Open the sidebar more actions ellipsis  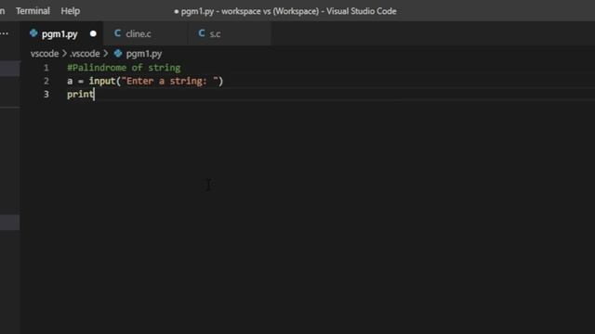5,33
